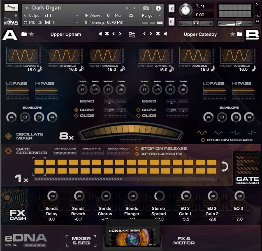Load next sound for layer A
This screenshot has height=251, width=262.
coord(120,34)
